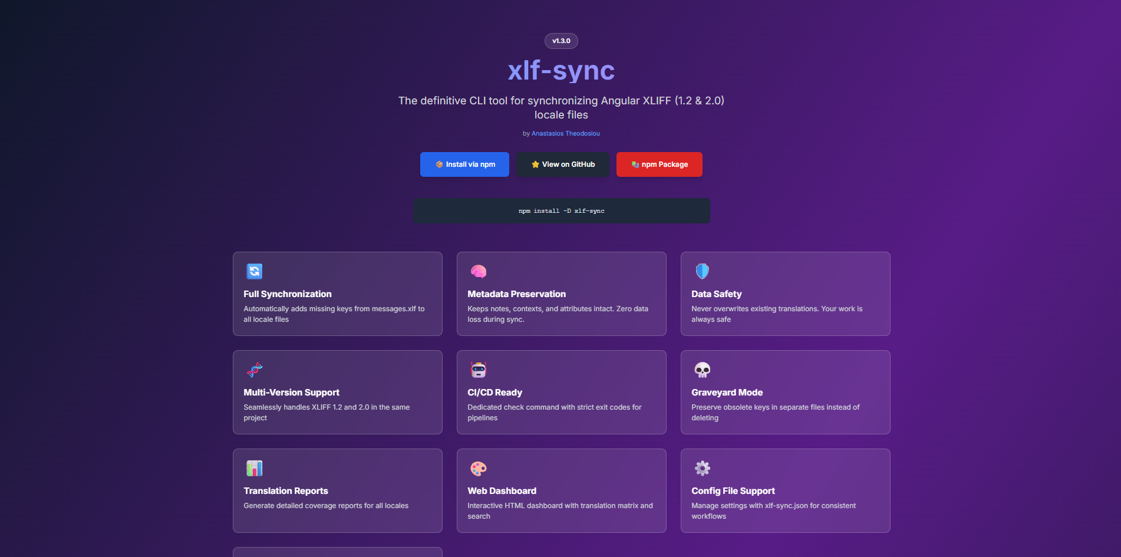Click the sync icon on Full Synchronization card
Viewport: 1121px width, 557px height.
(x=253, y=271)
